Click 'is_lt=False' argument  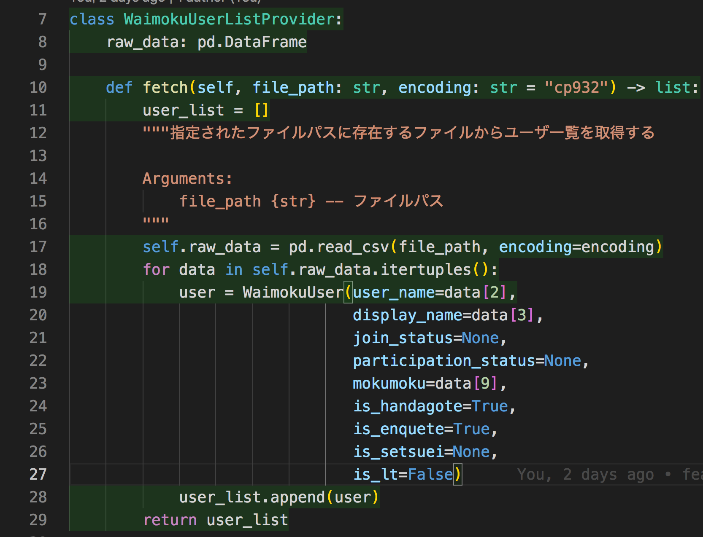(403, 475)
